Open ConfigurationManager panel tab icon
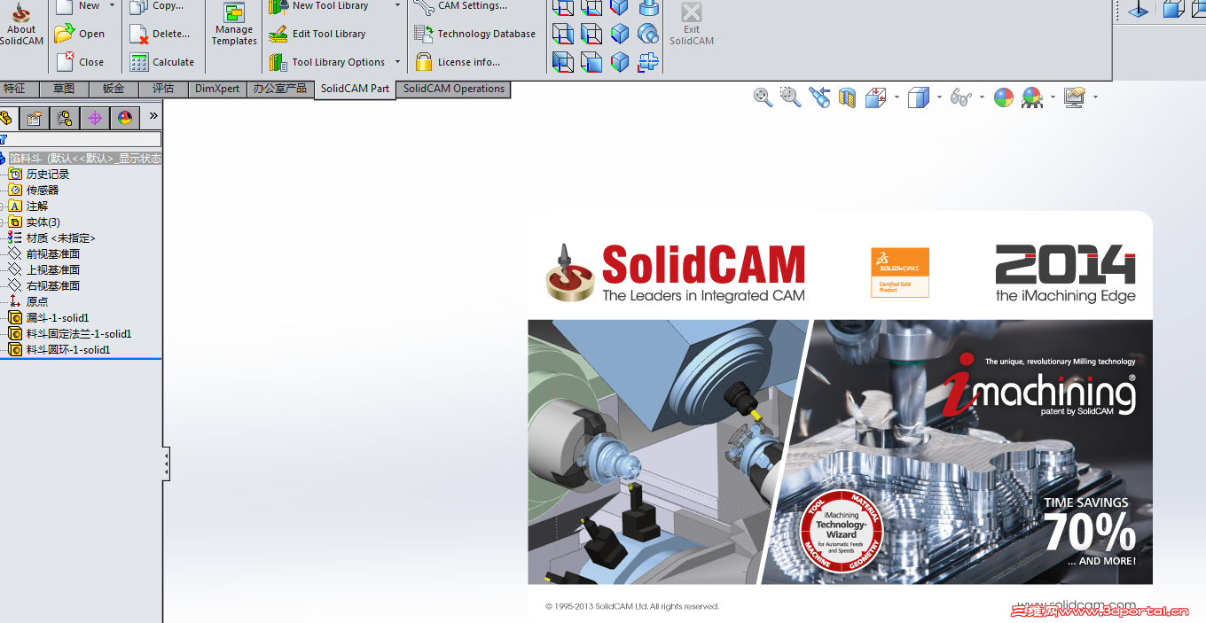This screenshot has width=1206, height=623. point(64,118)
